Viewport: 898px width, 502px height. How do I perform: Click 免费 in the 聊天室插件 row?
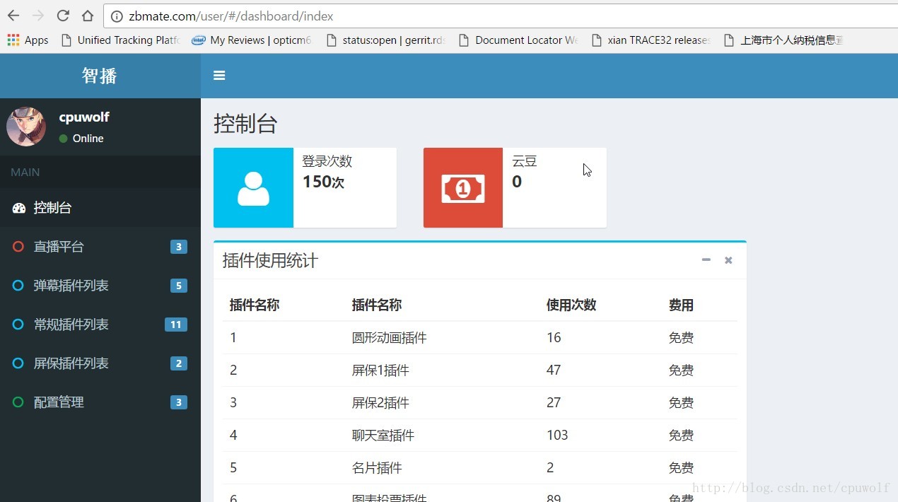tap(681, 436)
